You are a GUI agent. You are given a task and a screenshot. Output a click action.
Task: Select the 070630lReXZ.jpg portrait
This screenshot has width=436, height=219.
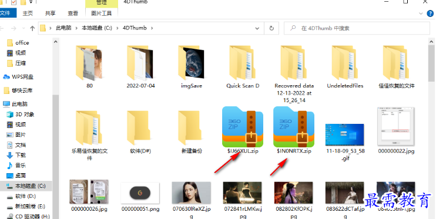192,200
